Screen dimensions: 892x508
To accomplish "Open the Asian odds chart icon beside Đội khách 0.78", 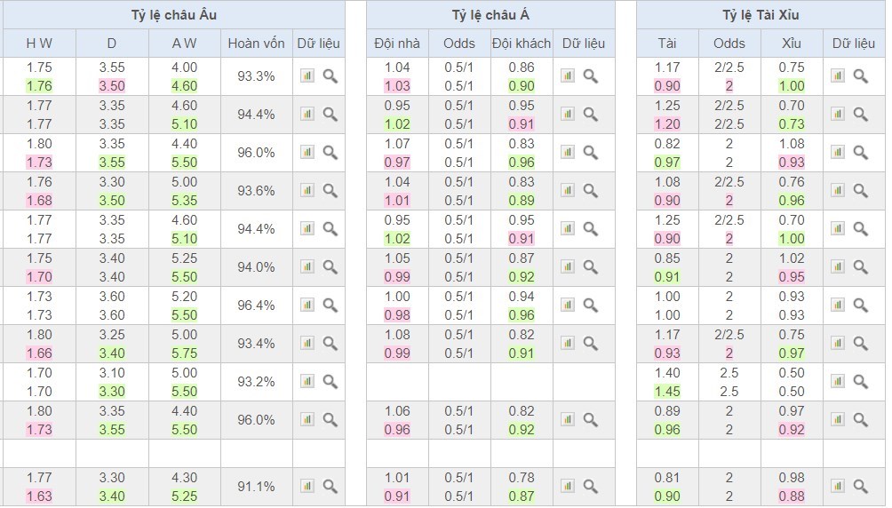I will pyautogui.click(x=568, y=486).
